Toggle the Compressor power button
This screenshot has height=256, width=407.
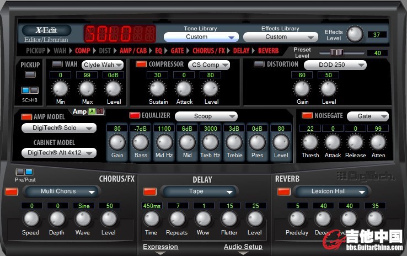click(141, 64)
